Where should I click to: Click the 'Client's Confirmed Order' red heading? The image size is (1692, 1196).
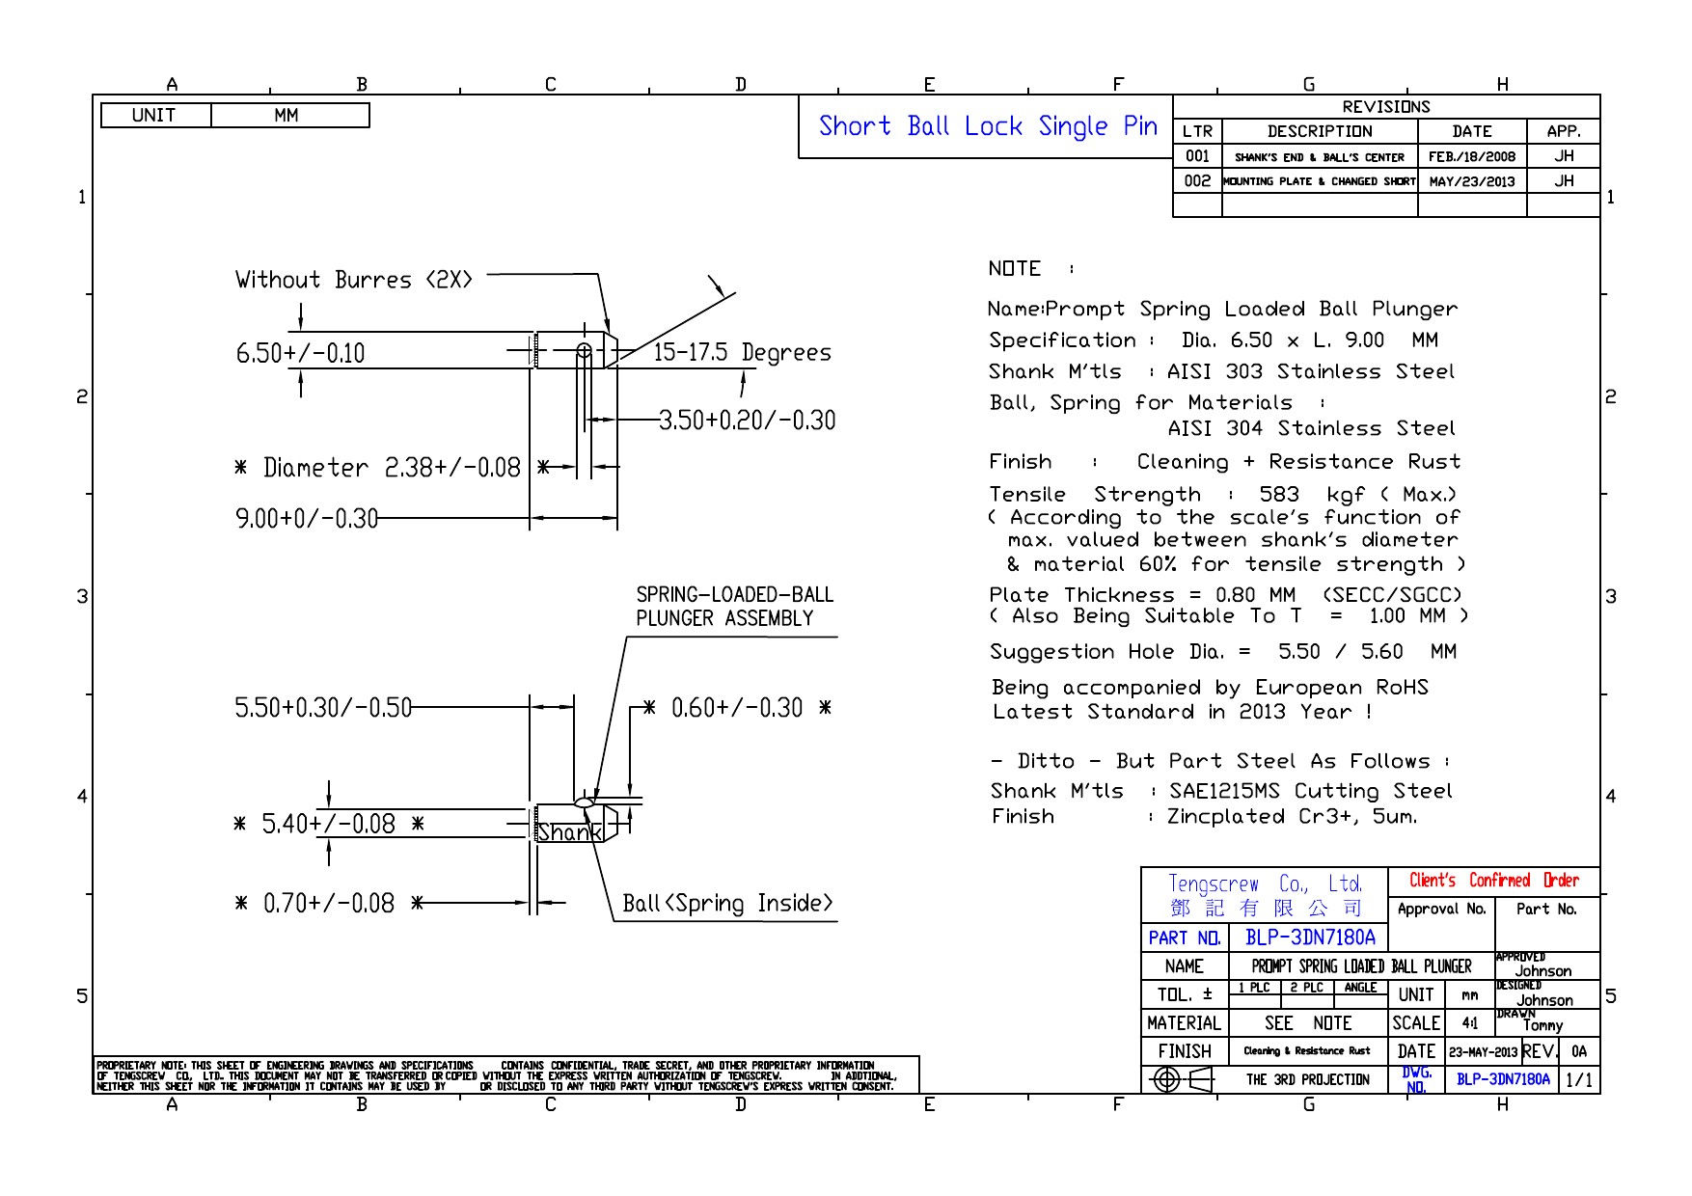pyautogui.click(x=1493, y=880)
